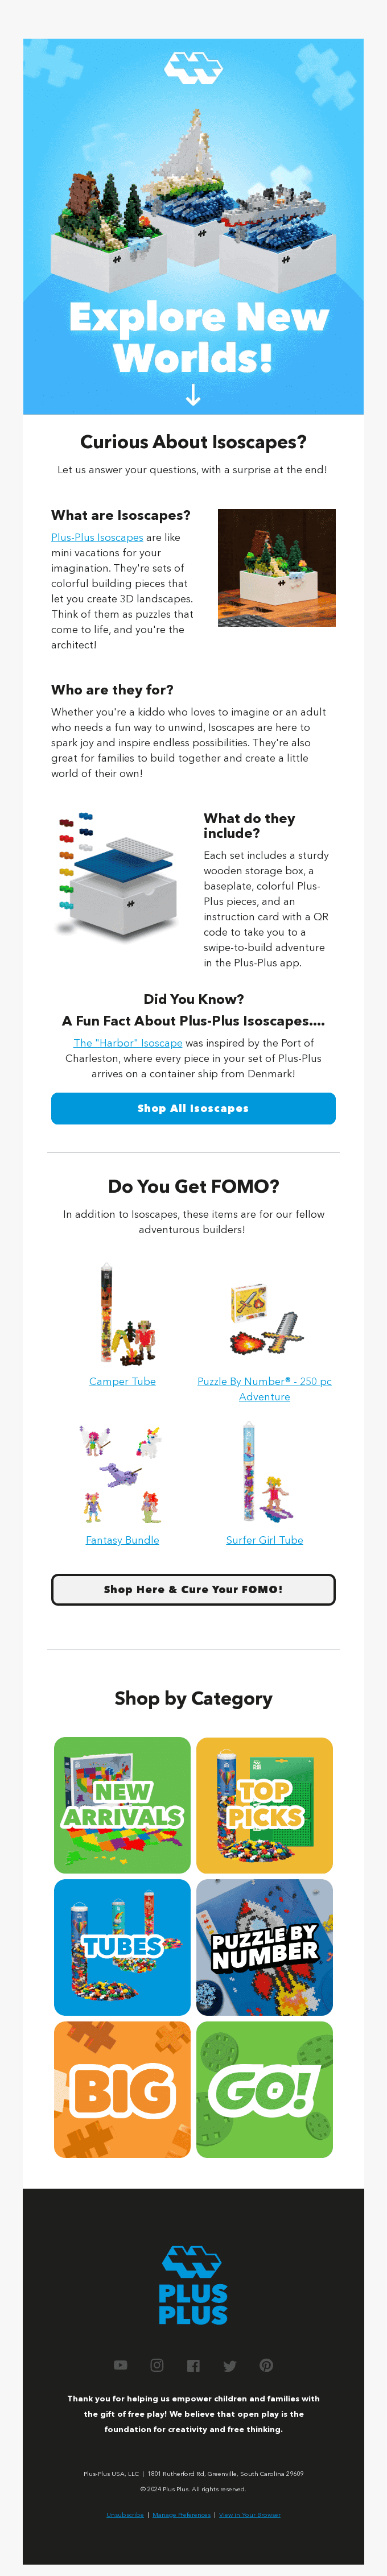Click the down arrow under Explore New Worlds
The image size is (387, 2576).
(x=193, y=396)
